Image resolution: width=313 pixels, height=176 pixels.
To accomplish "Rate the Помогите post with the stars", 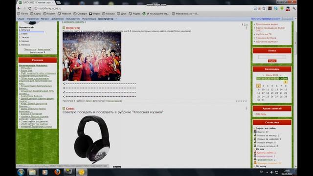I will click(x=241, y=101).
